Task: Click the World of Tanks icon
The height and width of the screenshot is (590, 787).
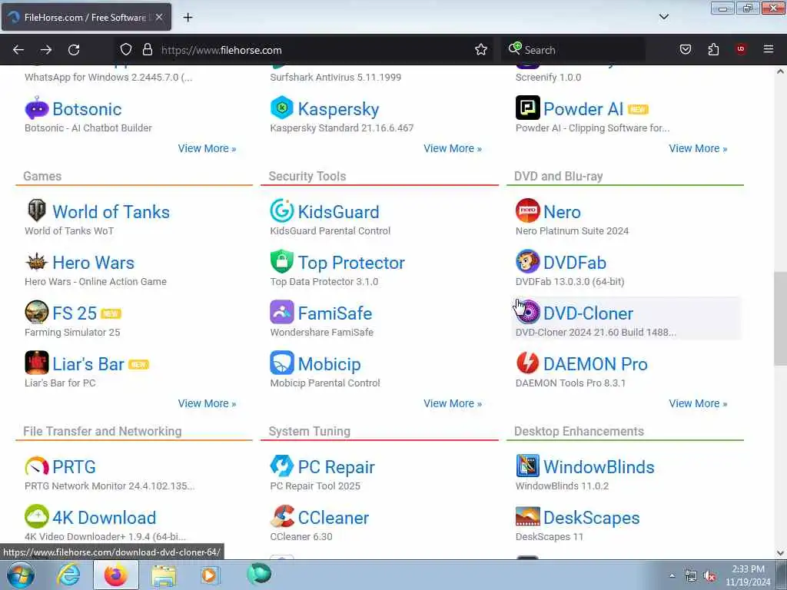Action: (37, 210)
